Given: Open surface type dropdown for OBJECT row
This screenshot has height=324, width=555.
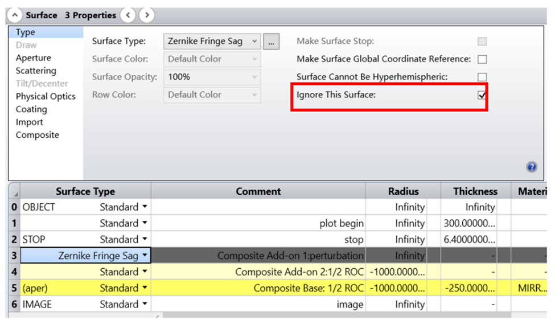Looking at the screenshot, I should [145, 207].
